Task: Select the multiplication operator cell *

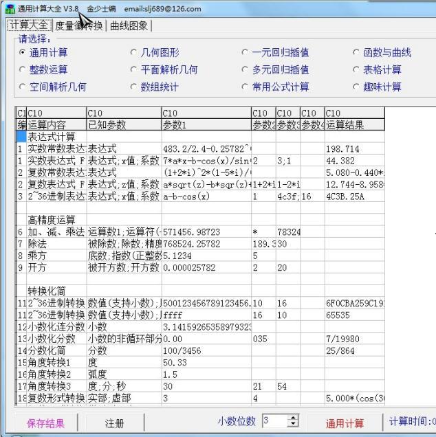Action: pos(263,232)
